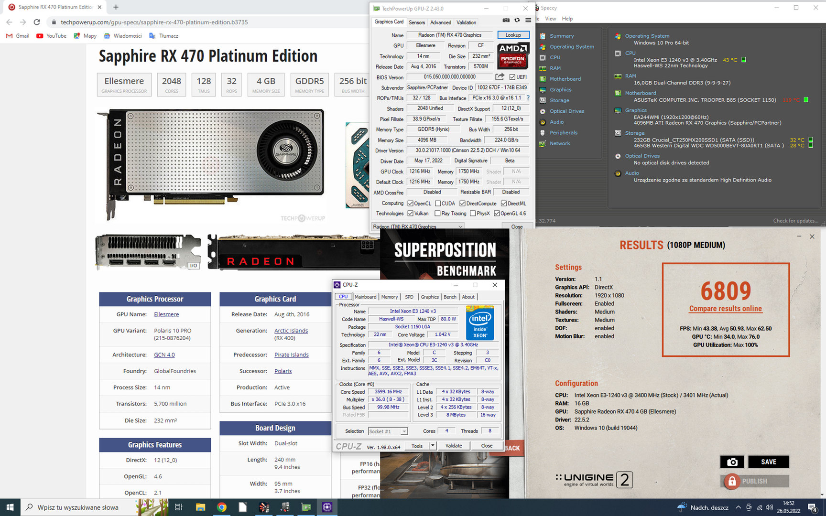The image size is (826, 516).
Task: Refresh GPU-Z data with the refresh icon
Action: 517,20
